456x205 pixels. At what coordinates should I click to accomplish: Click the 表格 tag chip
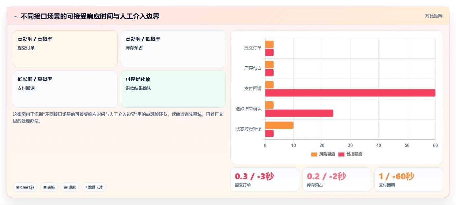pyautogui.click(x=49, y=187)
